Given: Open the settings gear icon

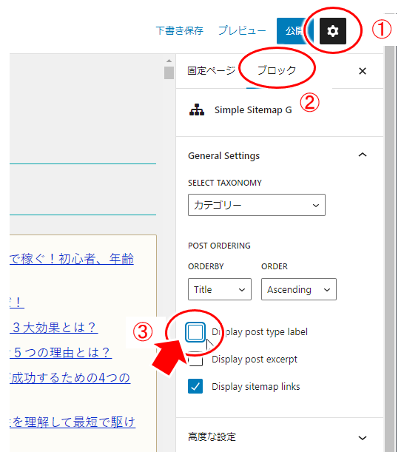Looking at the screenshot, I should (x=333, y=31).
